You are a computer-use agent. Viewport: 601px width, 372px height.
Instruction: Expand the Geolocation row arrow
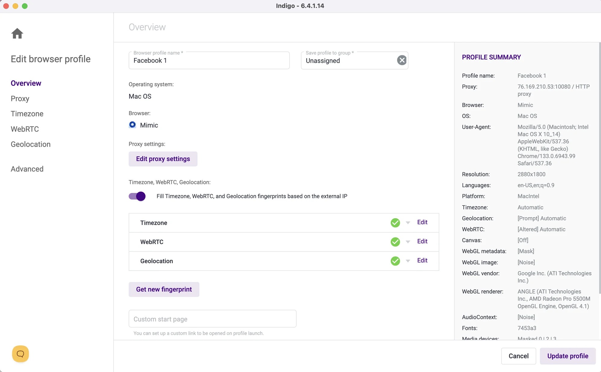[408, 261]
